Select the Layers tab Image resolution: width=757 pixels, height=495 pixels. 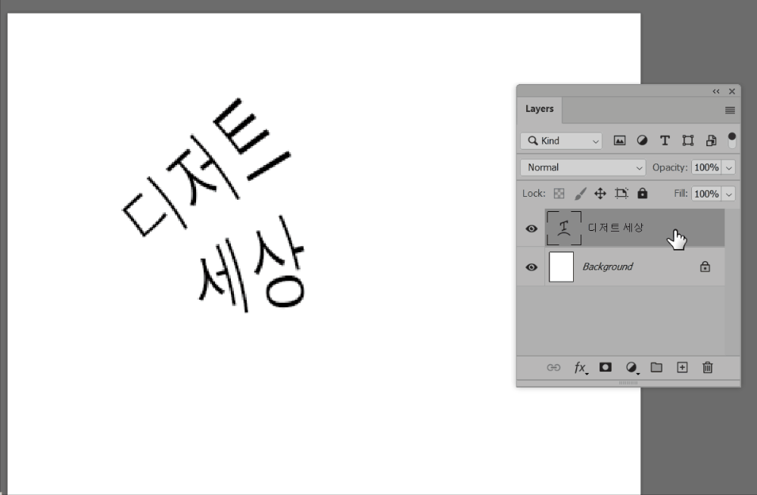(x=539, y=109)
